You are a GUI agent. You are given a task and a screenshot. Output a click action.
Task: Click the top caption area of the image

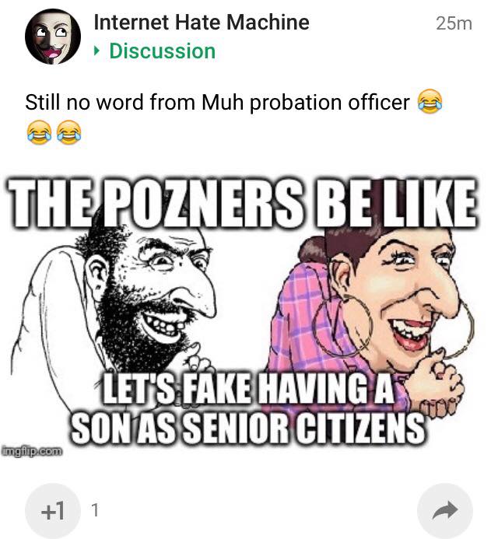[x=243, y=202]
